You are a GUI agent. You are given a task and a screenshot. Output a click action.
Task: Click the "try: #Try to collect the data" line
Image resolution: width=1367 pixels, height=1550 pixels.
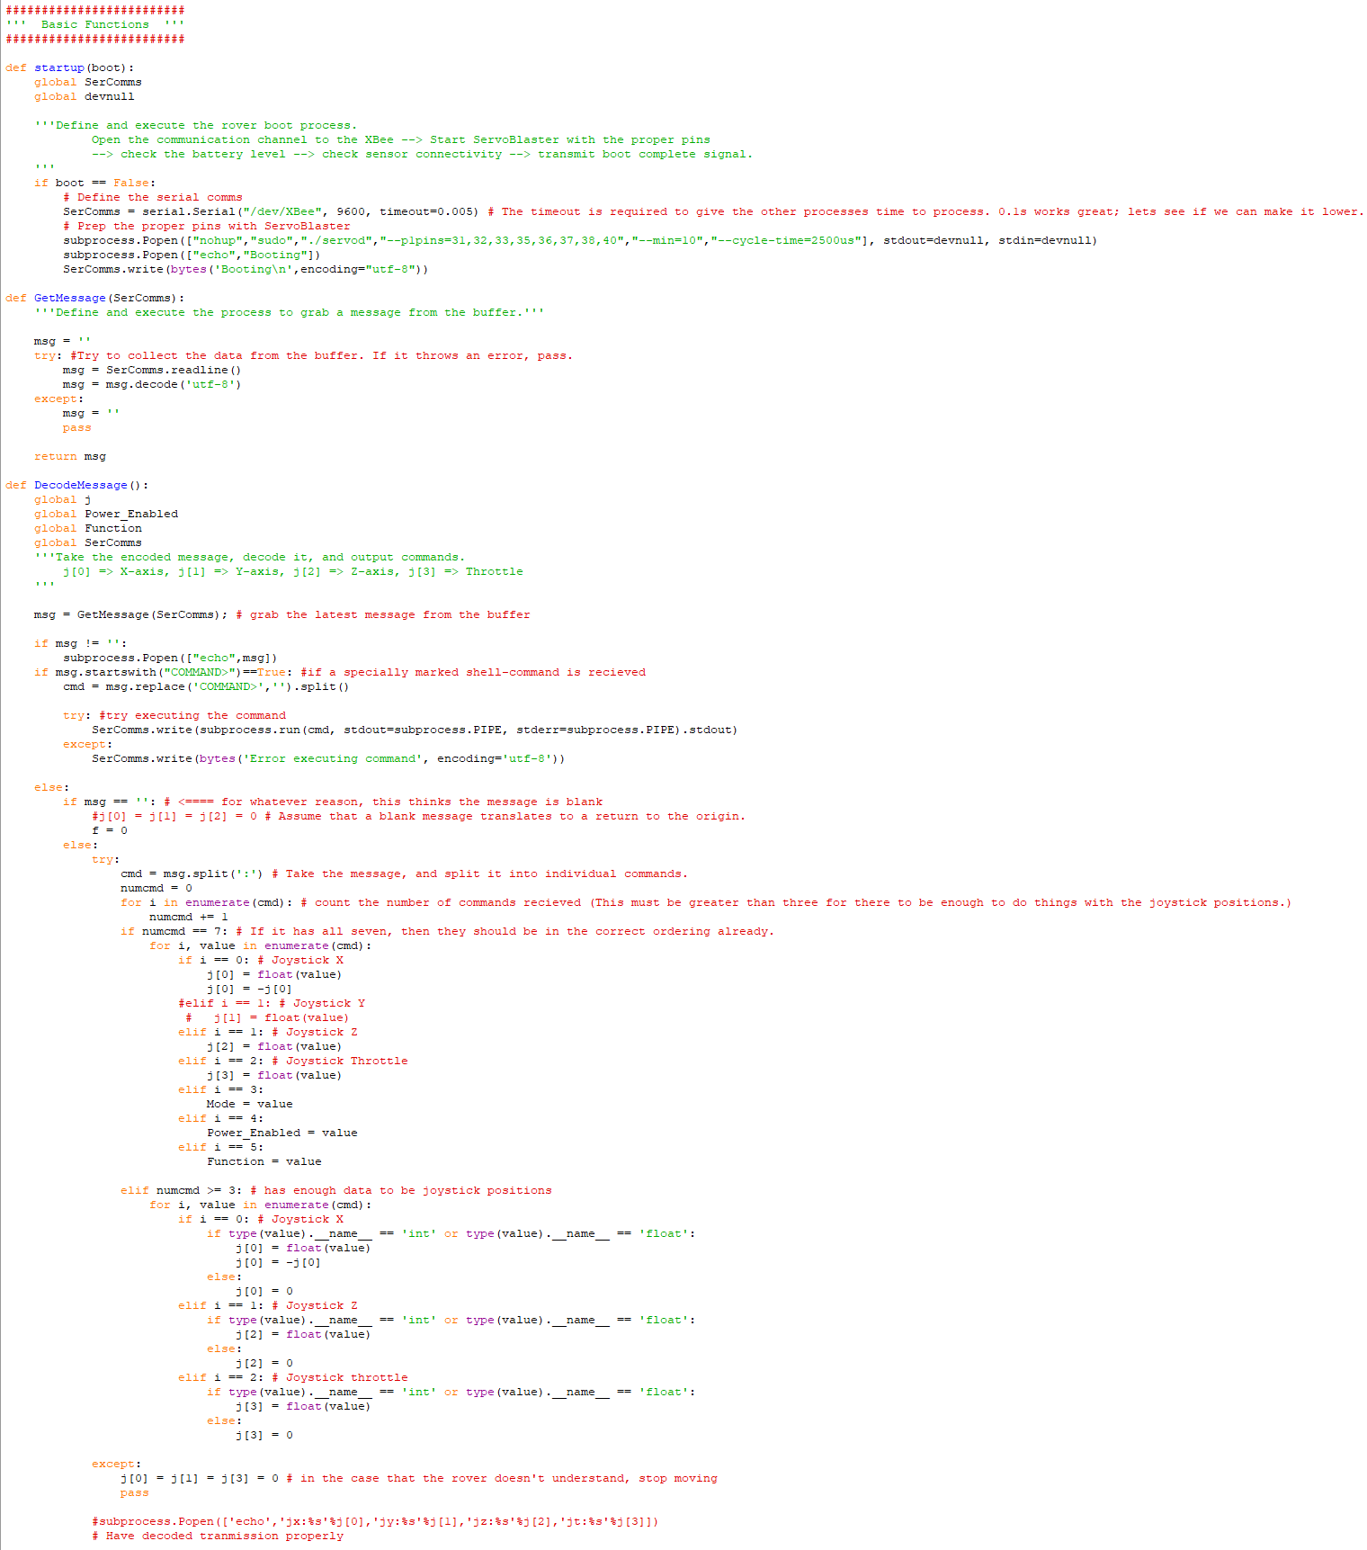pos(304,355)
